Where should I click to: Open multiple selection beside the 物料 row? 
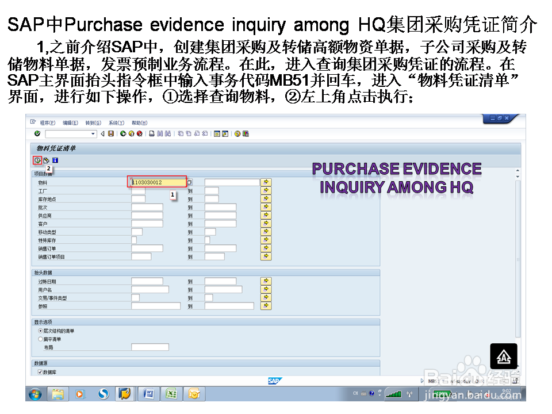265,181
